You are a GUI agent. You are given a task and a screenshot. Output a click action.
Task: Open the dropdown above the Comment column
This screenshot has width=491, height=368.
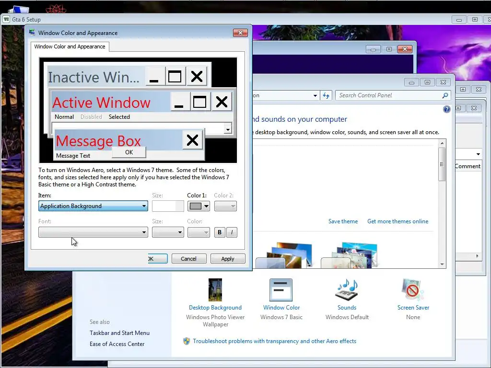(x=478, y=154)
